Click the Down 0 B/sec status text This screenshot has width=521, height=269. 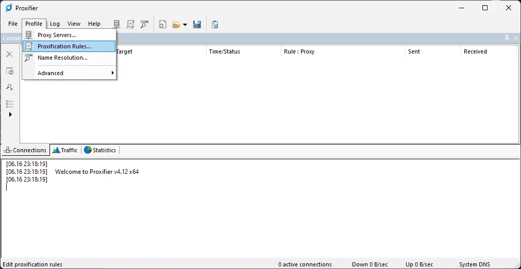[370, 264]
